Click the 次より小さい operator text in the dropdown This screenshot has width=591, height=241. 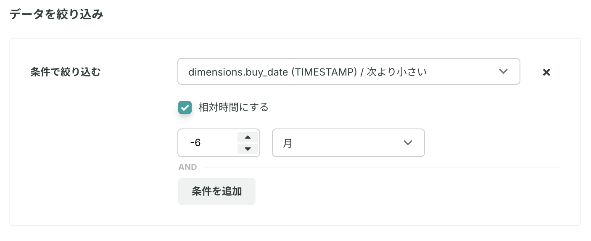(x=397, y=72)
